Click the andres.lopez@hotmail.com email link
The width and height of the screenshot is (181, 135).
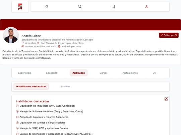(41, 46)
